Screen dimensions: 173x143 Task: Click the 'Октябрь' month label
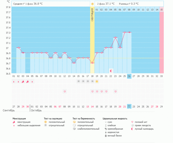(x=36, y=110)
